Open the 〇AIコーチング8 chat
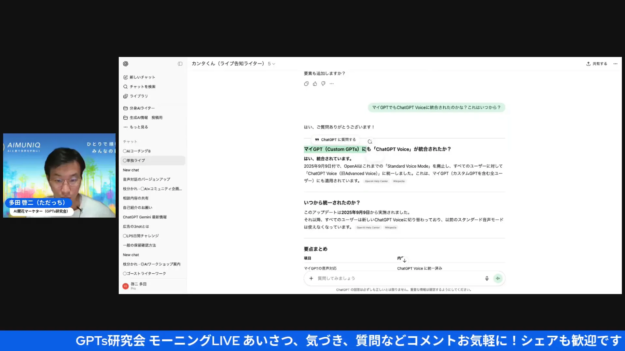The width and height of the screenshot is (625, 351). pyautogui.click(x=153, y=151)
